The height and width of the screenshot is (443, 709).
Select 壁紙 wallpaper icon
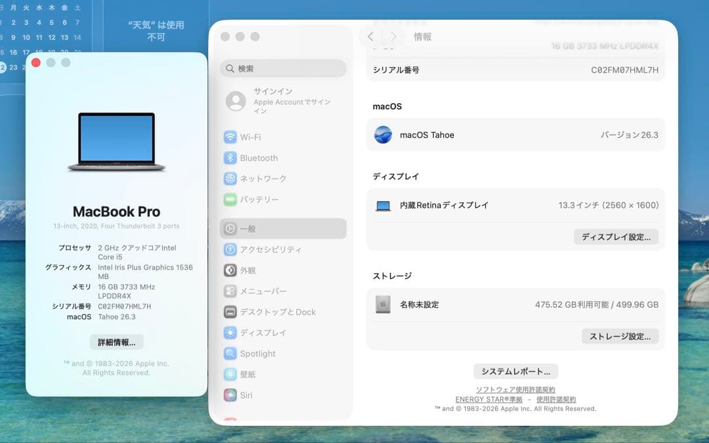tap(230, 374)
